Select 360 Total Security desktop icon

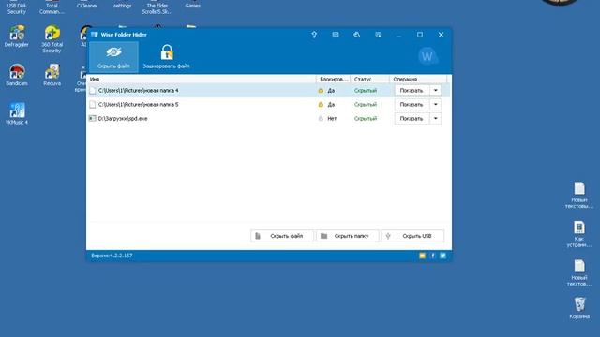click(x=52, y=39)
